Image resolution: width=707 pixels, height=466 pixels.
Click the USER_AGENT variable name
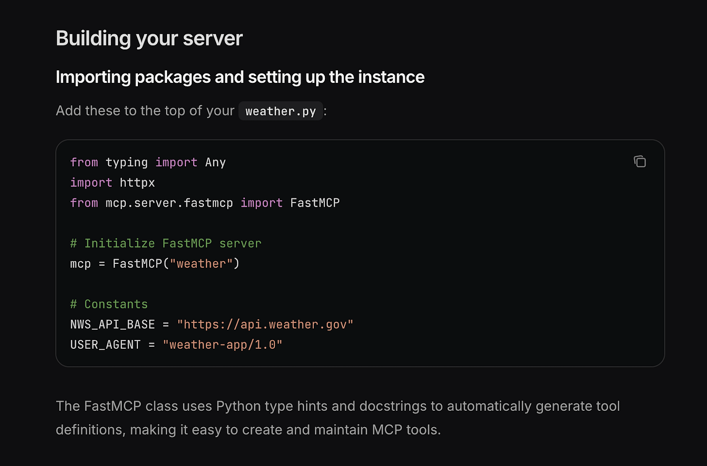coord(105,345)
